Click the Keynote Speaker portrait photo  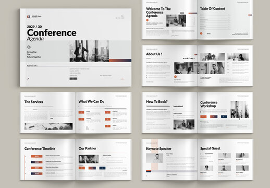pyautogui.click(x=155, y=158)
